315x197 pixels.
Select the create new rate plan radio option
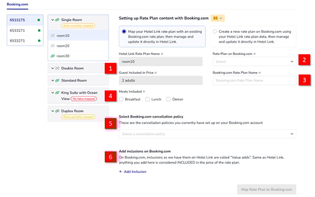click(215, 32)
